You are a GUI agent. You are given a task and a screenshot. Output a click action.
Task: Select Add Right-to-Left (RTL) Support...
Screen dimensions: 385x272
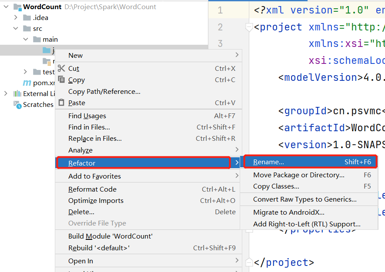click(x=309, y=224)
